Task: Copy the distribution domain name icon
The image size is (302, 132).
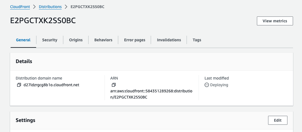Action: click(x=19, y=85)
